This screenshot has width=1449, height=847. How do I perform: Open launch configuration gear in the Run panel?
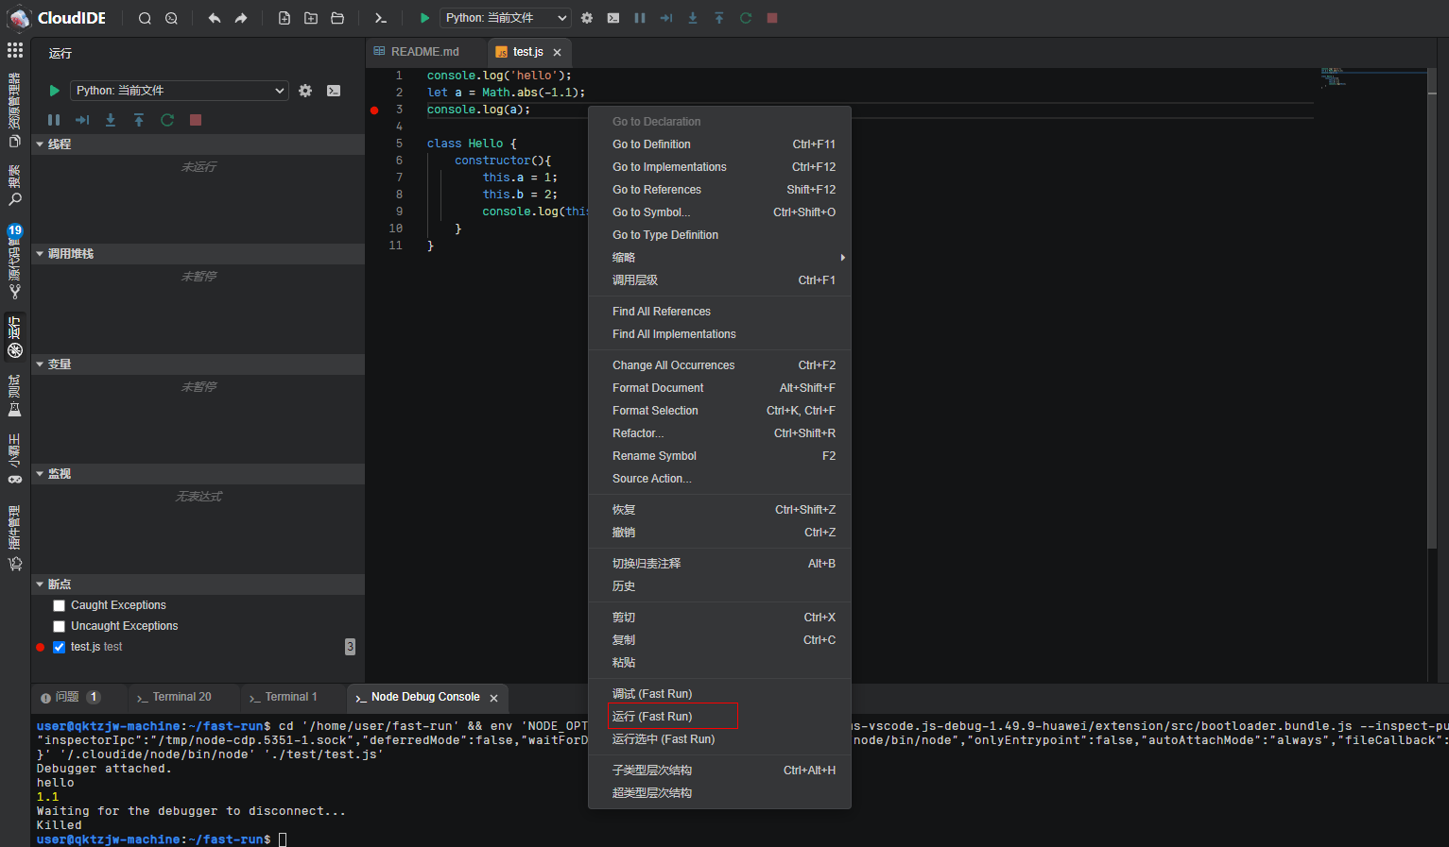tap(305, 91)
